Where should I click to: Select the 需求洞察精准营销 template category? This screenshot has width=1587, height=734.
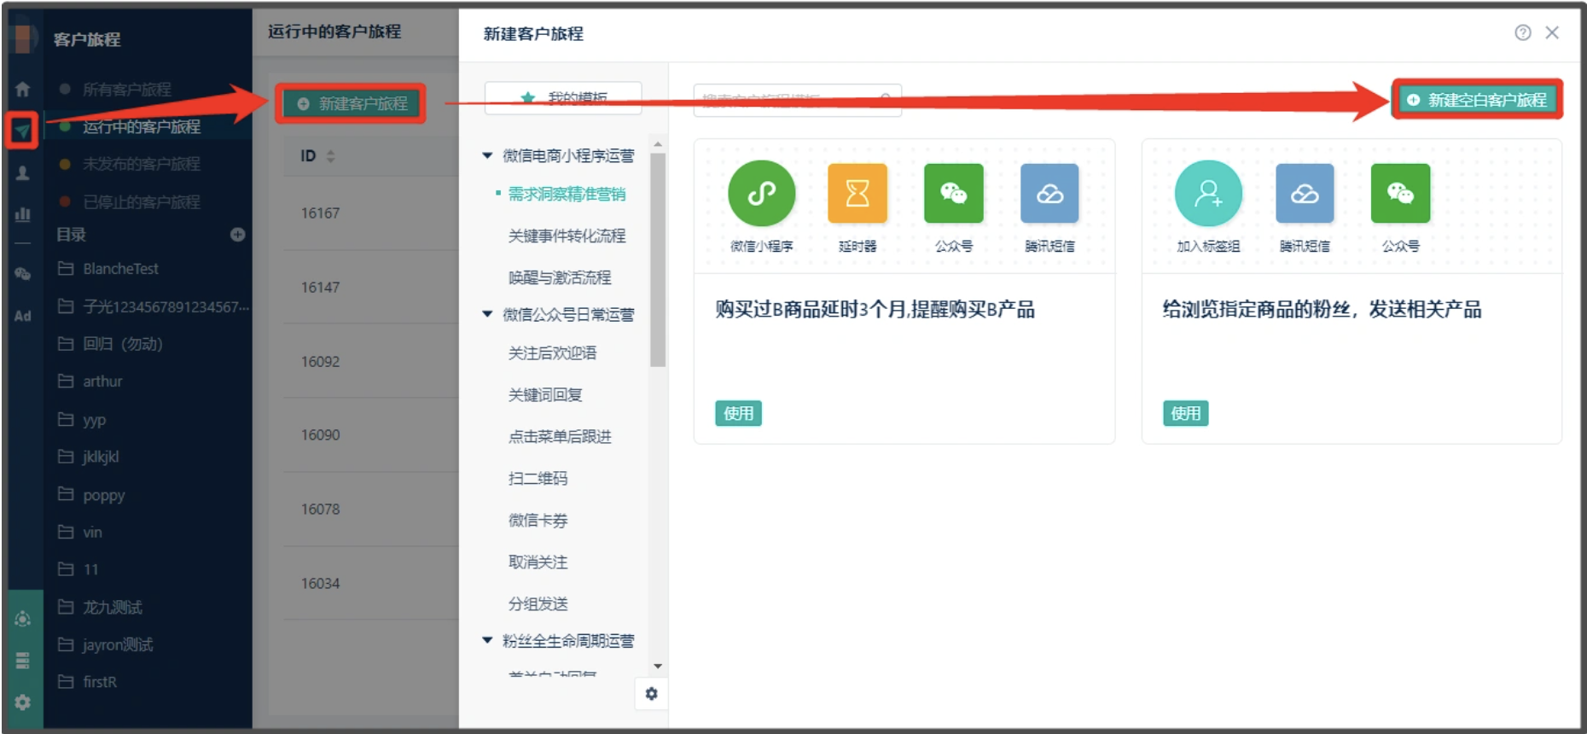[567, 194]
